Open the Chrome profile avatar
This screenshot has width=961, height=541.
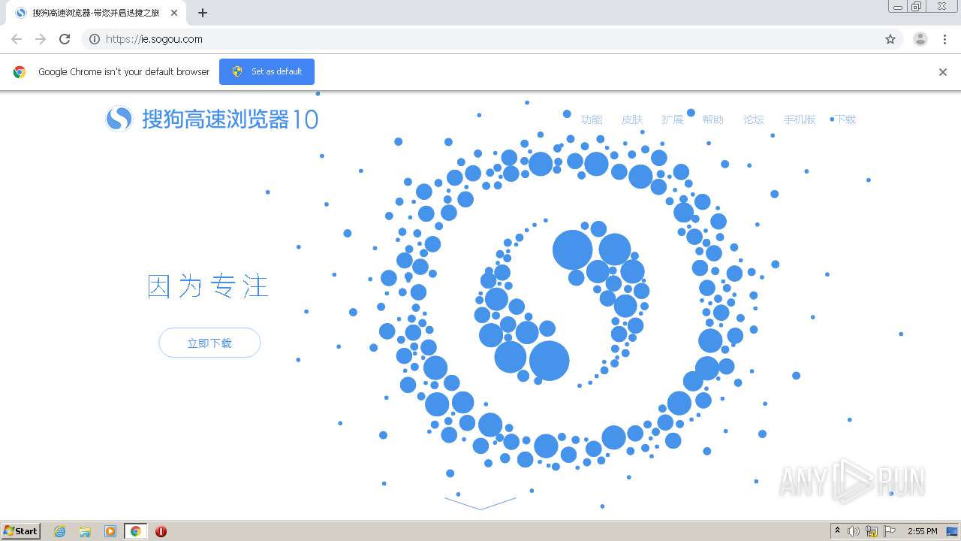point(920,39)
